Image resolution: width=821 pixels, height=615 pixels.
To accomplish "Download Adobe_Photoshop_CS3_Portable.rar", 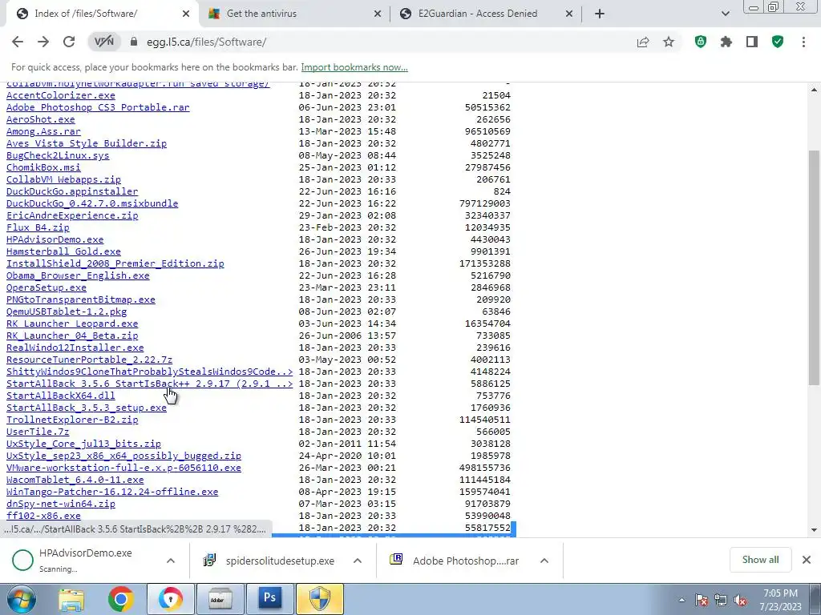I will point(98,108).
